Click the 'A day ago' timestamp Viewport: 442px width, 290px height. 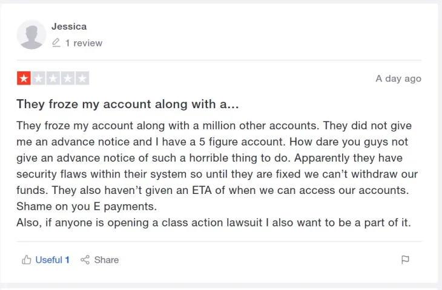(x=398, y=79)
